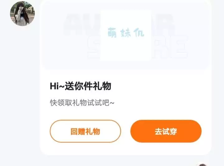Viewport: 224px width, 166px height.
Task: Try on the gift via 去试穿
Action: [166, 131]
